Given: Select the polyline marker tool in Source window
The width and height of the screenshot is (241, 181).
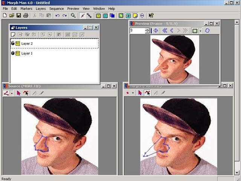Looking at the screenshot, I should point(6,93).
